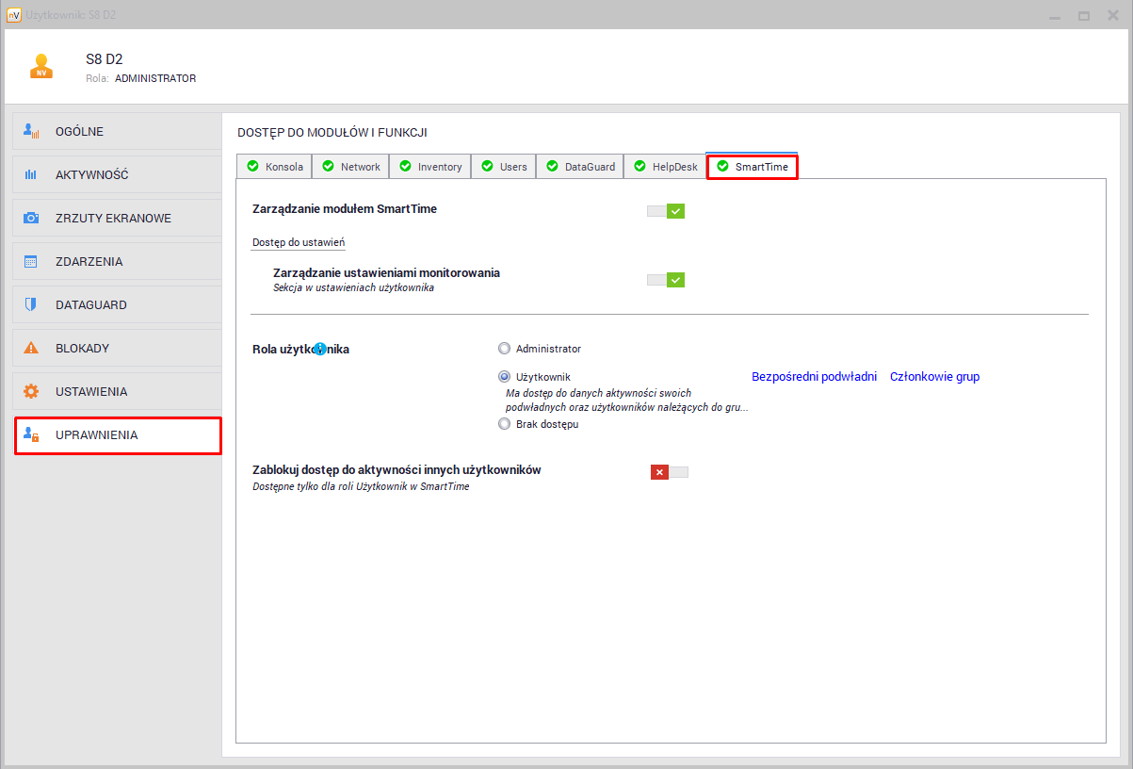Click the Zdarzenia calendar icon
The height and width of the screenshot is (769, 1133).
31,262
